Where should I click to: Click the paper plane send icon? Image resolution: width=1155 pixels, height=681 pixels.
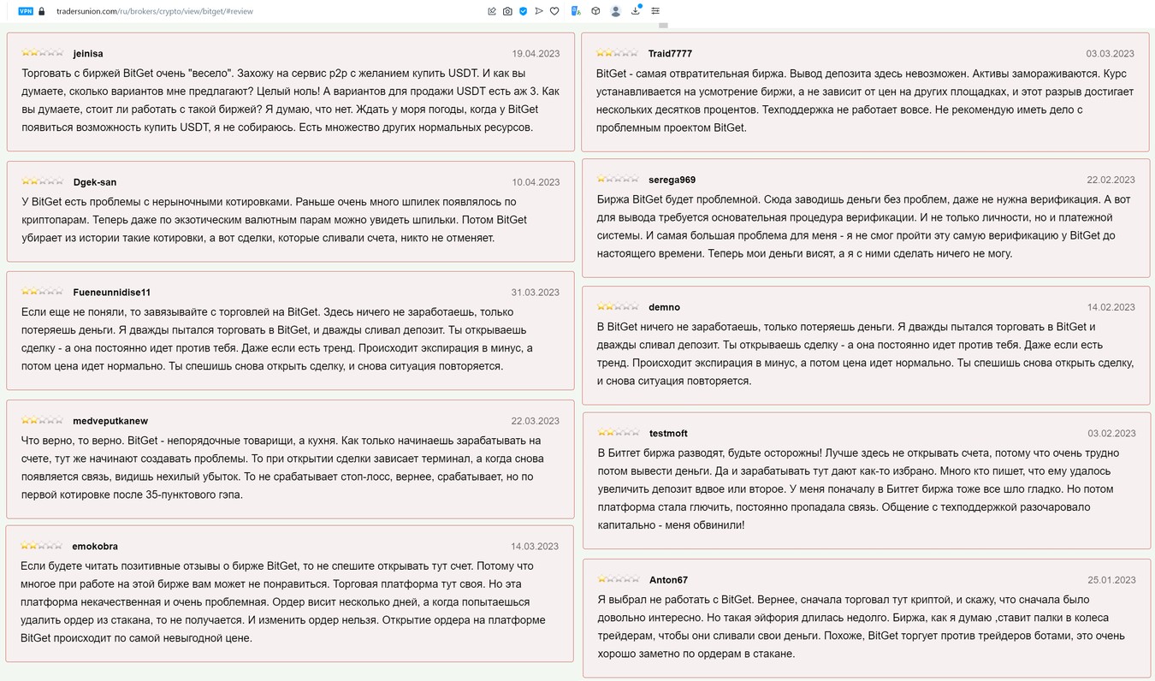pyautogui.click(x=538, y=11)
